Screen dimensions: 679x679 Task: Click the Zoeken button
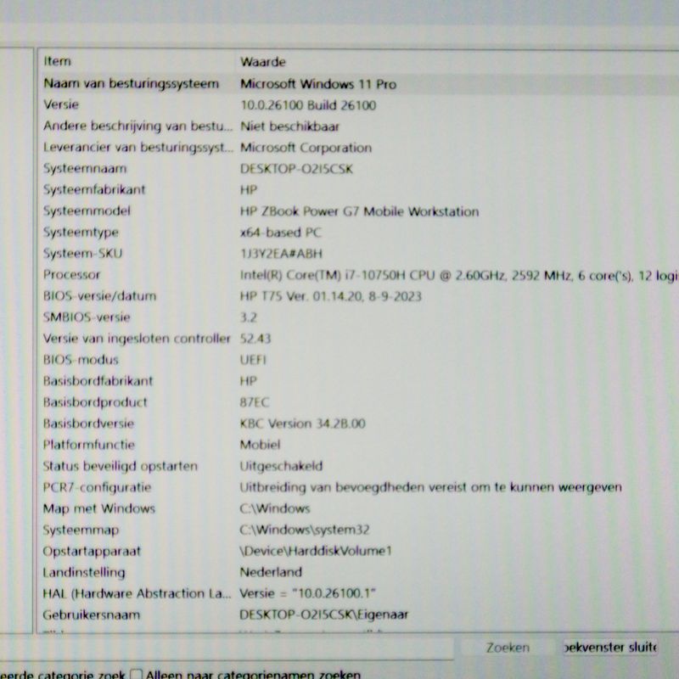[508, 648]
